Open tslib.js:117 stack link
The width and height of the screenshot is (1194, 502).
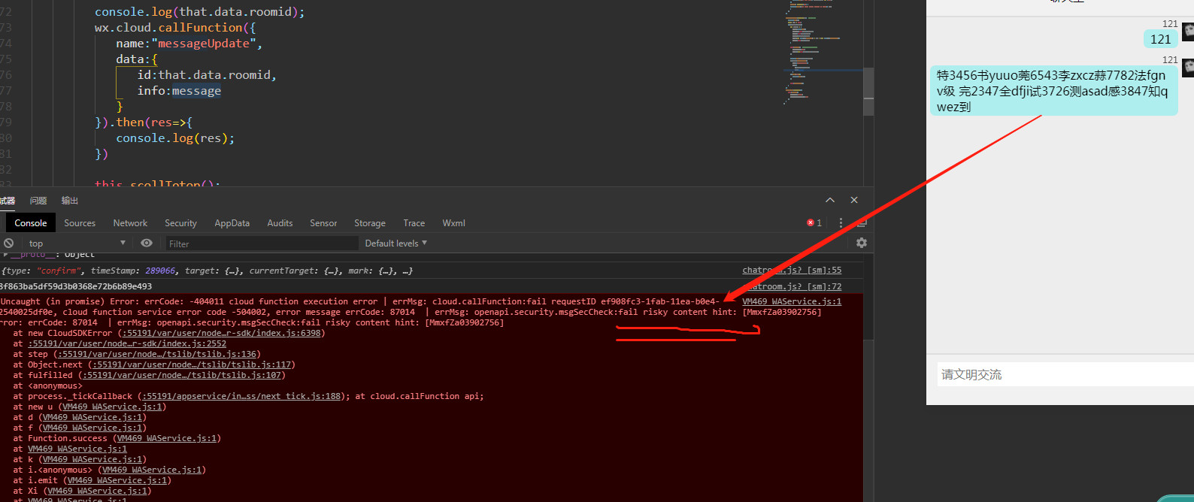pyautogui.click(x=191, y=364)
